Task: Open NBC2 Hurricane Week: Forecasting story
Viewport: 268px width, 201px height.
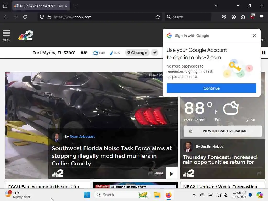Action: pyautogui.click(x=220, y=187)
